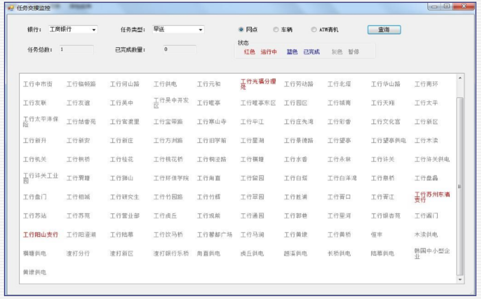
Task: Select 工行望亭供电 in the list
Action: click(388, 140)
